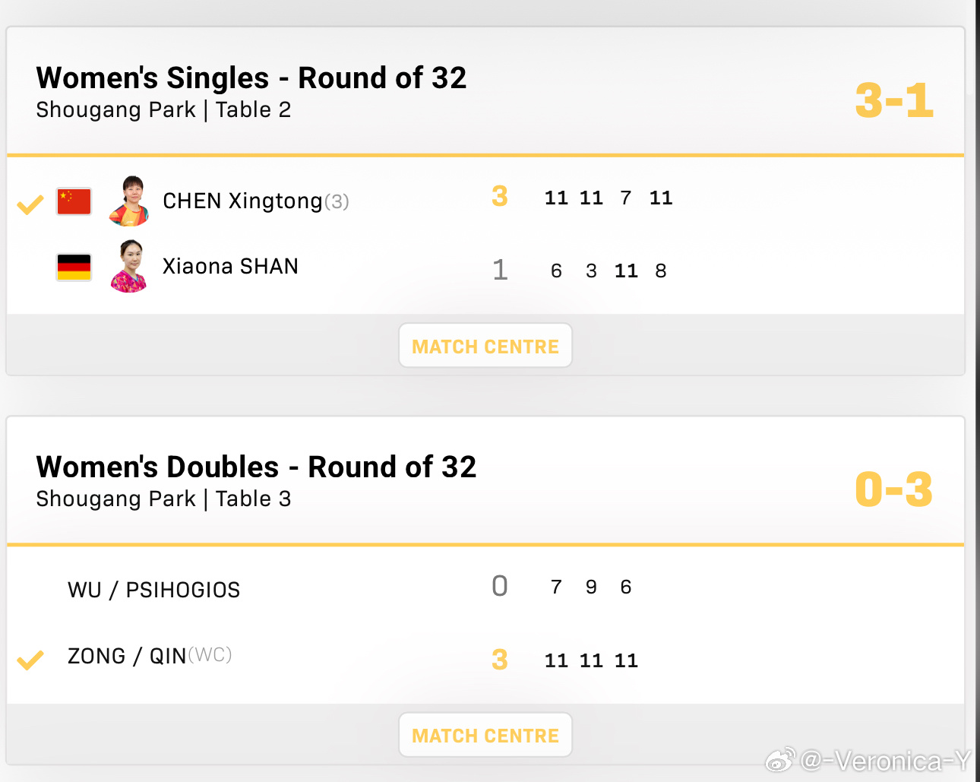Screen dimensions: 980x782
Task: Open Match Centre for Women's Doubles match
Action: [485, 735]
